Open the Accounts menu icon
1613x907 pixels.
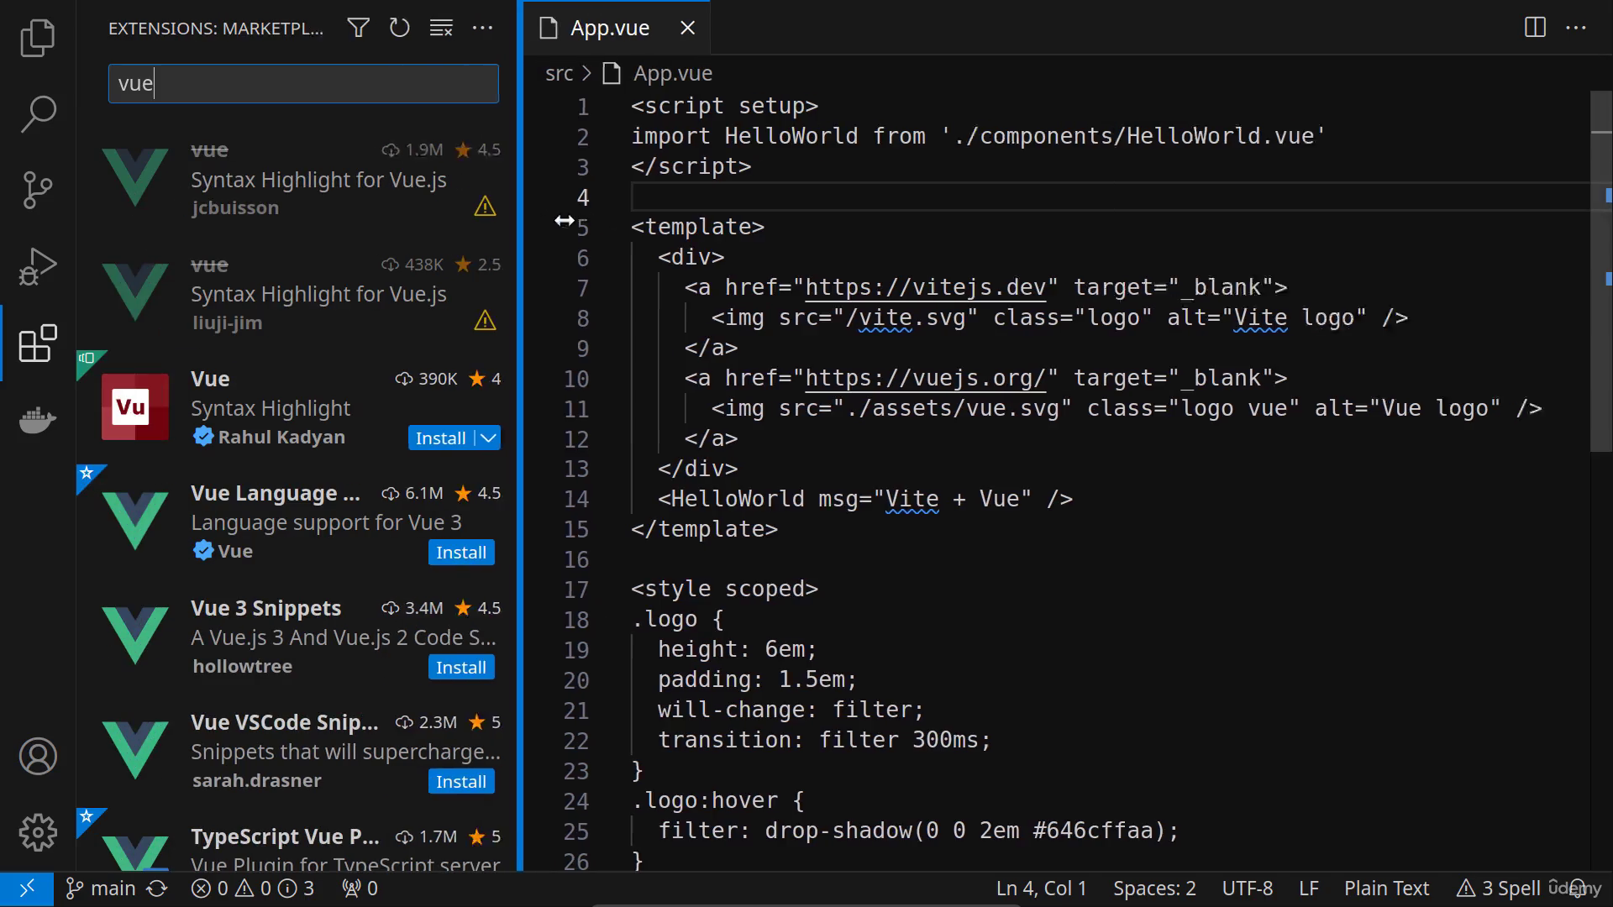click(38, 756)
